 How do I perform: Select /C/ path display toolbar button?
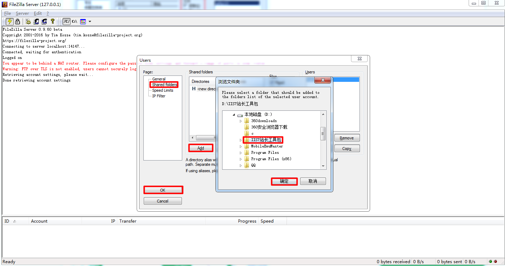pos(66,22)
